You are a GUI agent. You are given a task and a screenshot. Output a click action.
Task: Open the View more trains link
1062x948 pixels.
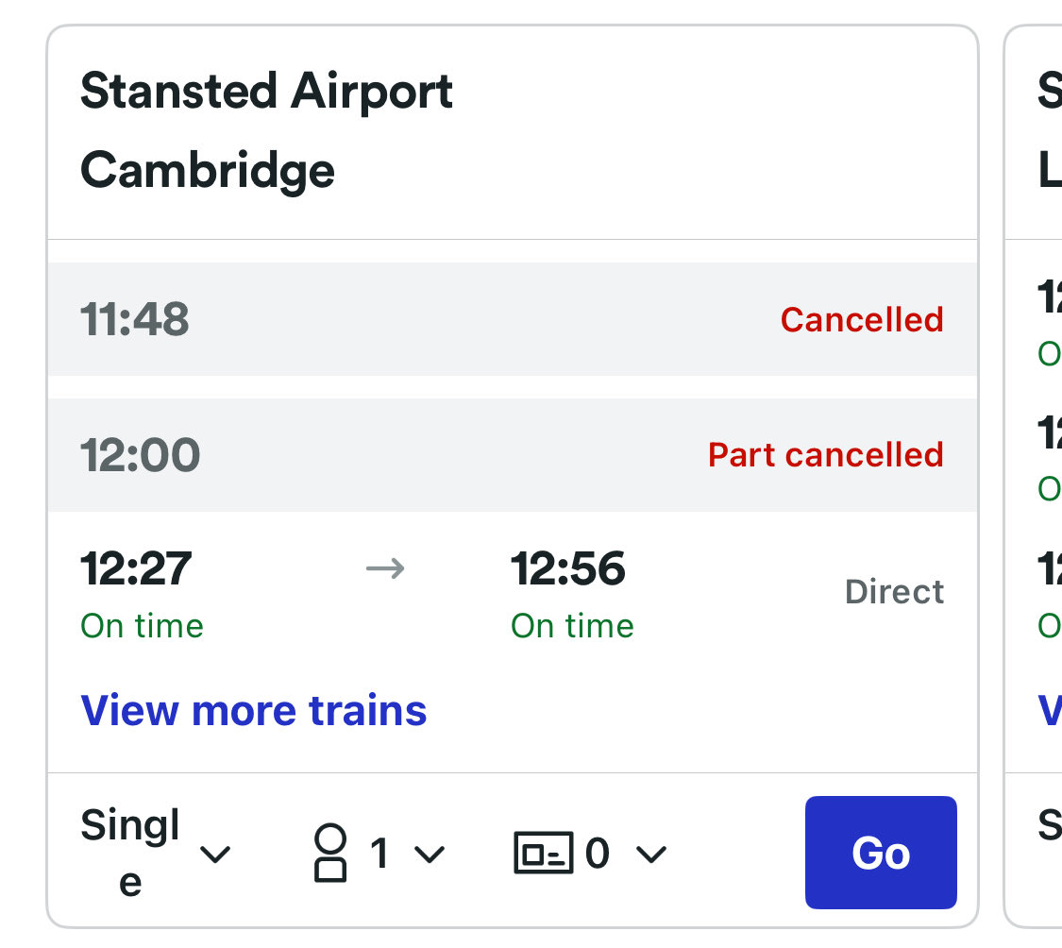(253, 710)
